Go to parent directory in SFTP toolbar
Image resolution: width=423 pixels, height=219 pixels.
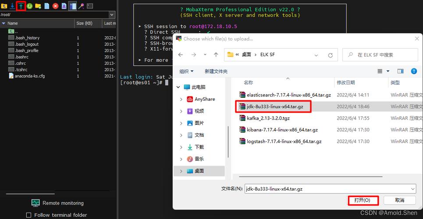point(4,6)
